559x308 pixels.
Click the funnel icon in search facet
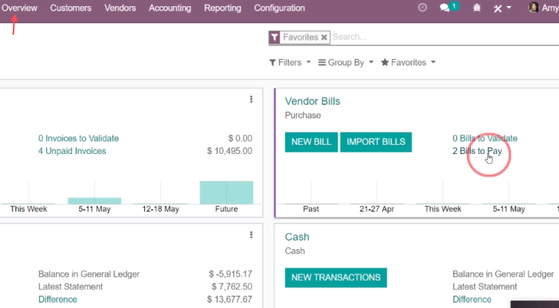[274, 38]
